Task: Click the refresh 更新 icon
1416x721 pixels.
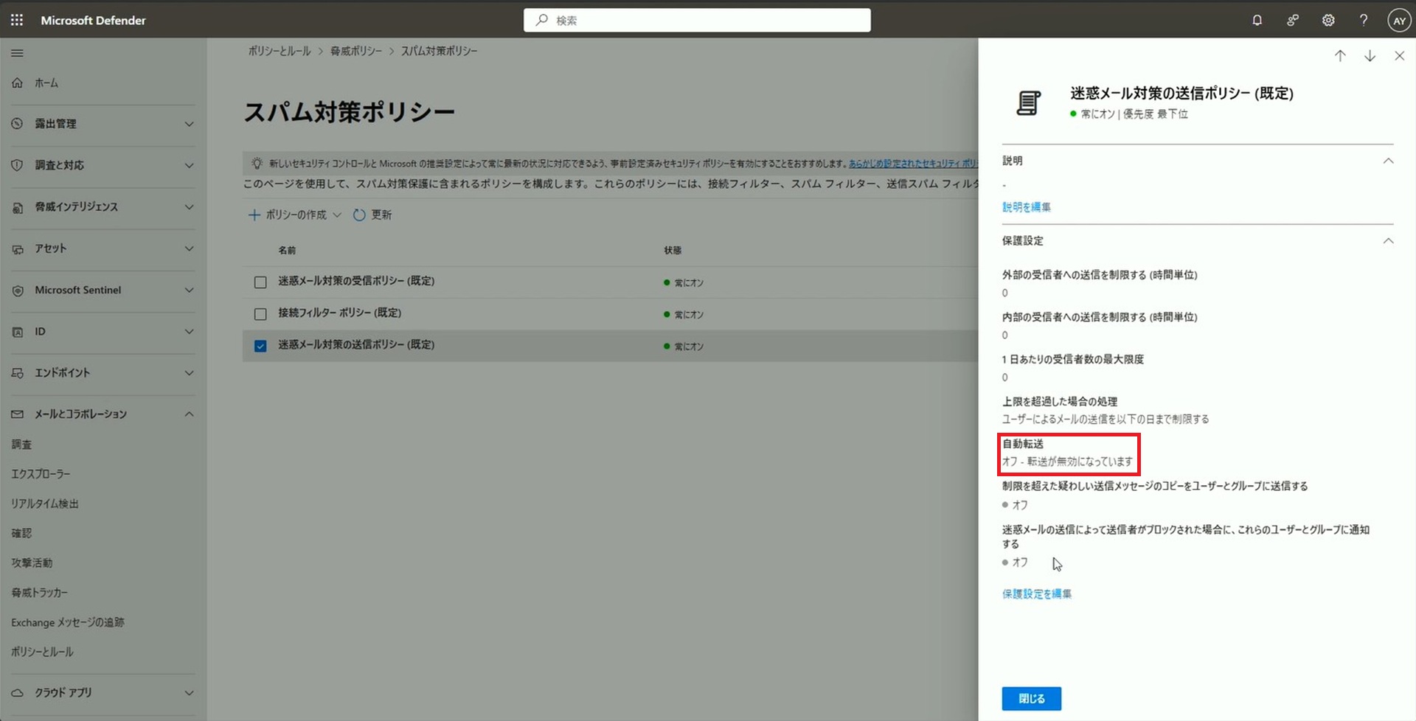Action: [359, 215]
